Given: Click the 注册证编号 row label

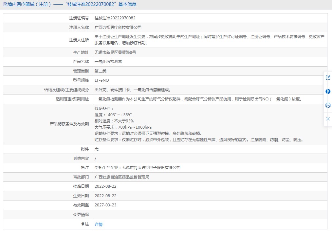Looking at the screenshot, I should point(79,18).
